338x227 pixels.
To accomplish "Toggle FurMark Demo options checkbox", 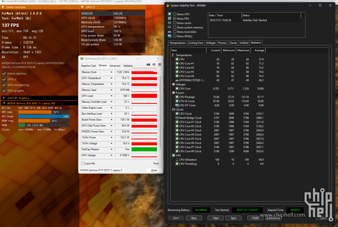I will 4,74.
